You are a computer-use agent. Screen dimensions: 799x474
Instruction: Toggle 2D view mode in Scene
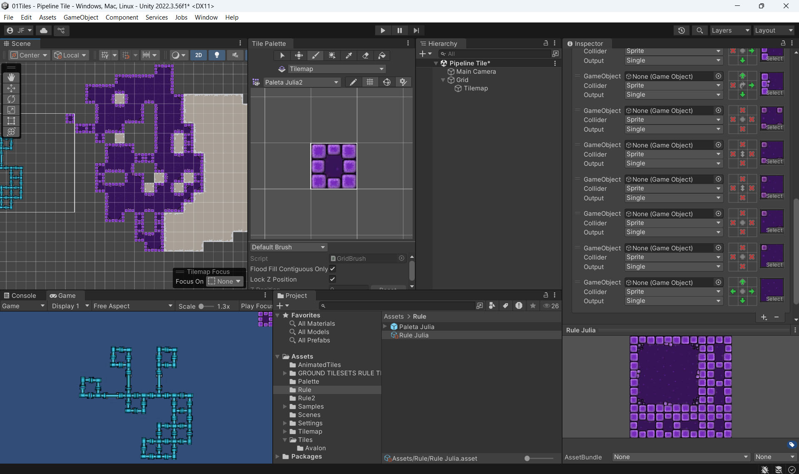coord(199,55)
